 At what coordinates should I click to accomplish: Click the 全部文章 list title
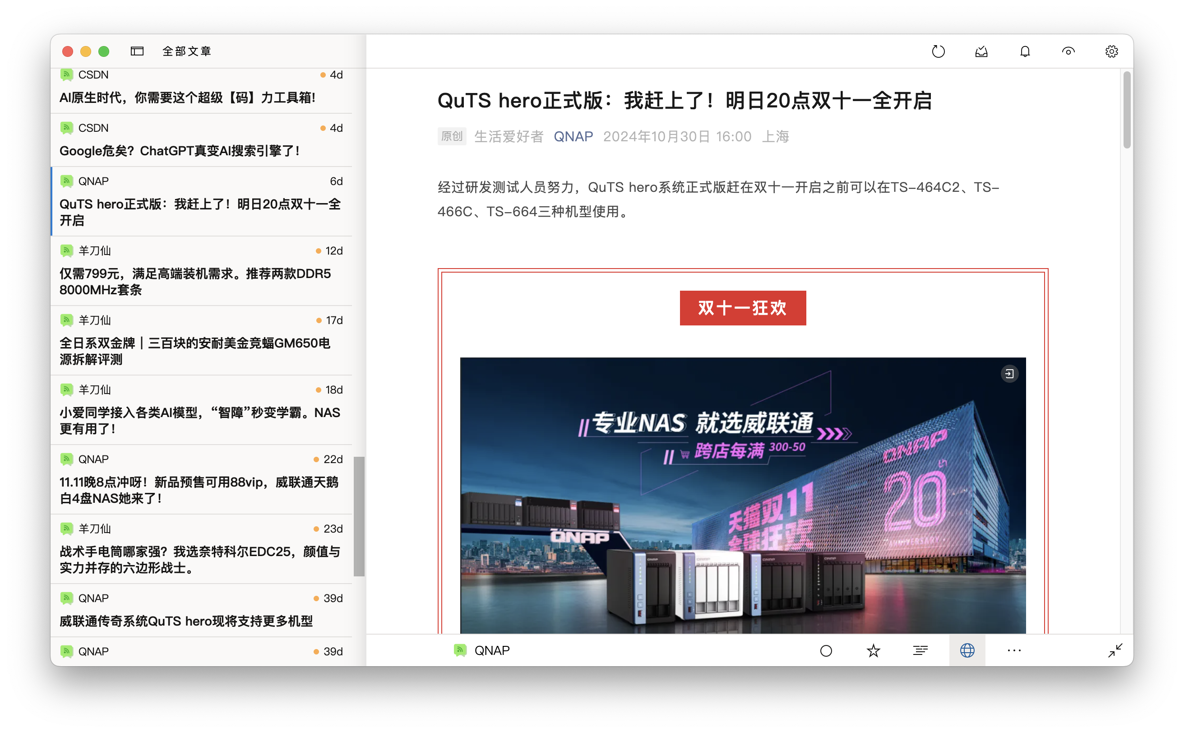[187, 51]
